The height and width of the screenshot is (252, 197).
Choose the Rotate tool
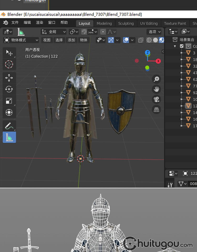[9, 90]
